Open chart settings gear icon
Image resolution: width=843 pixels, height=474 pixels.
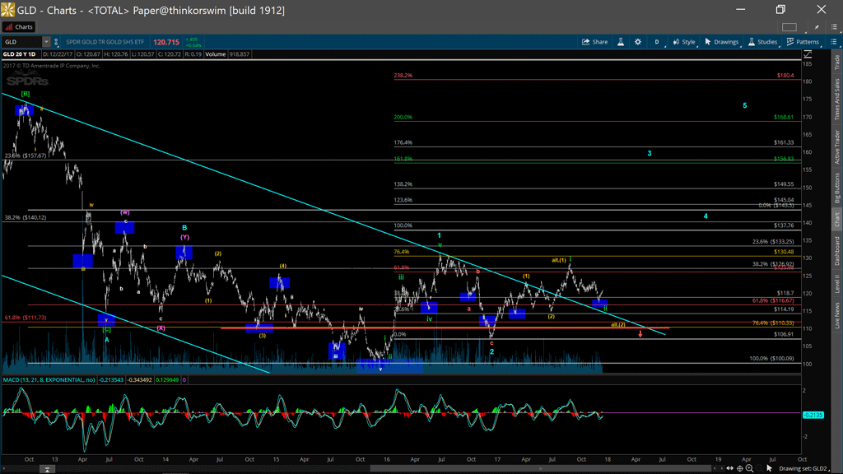(637, 42)
